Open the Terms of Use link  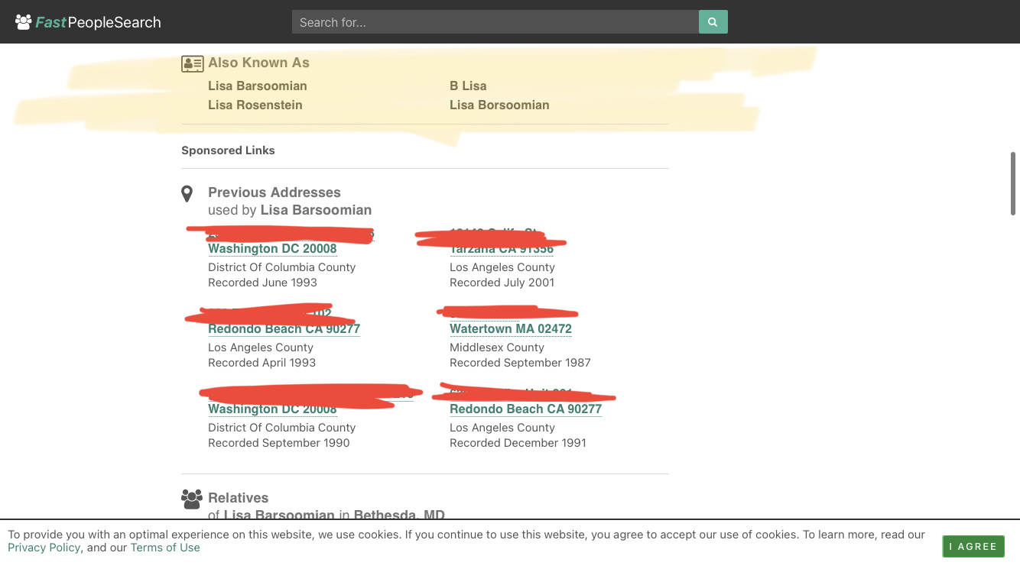pos(165,548)
